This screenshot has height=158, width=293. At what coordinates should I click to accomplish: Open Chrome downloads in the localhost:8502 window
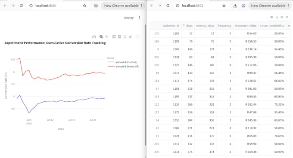coord(235,6)
